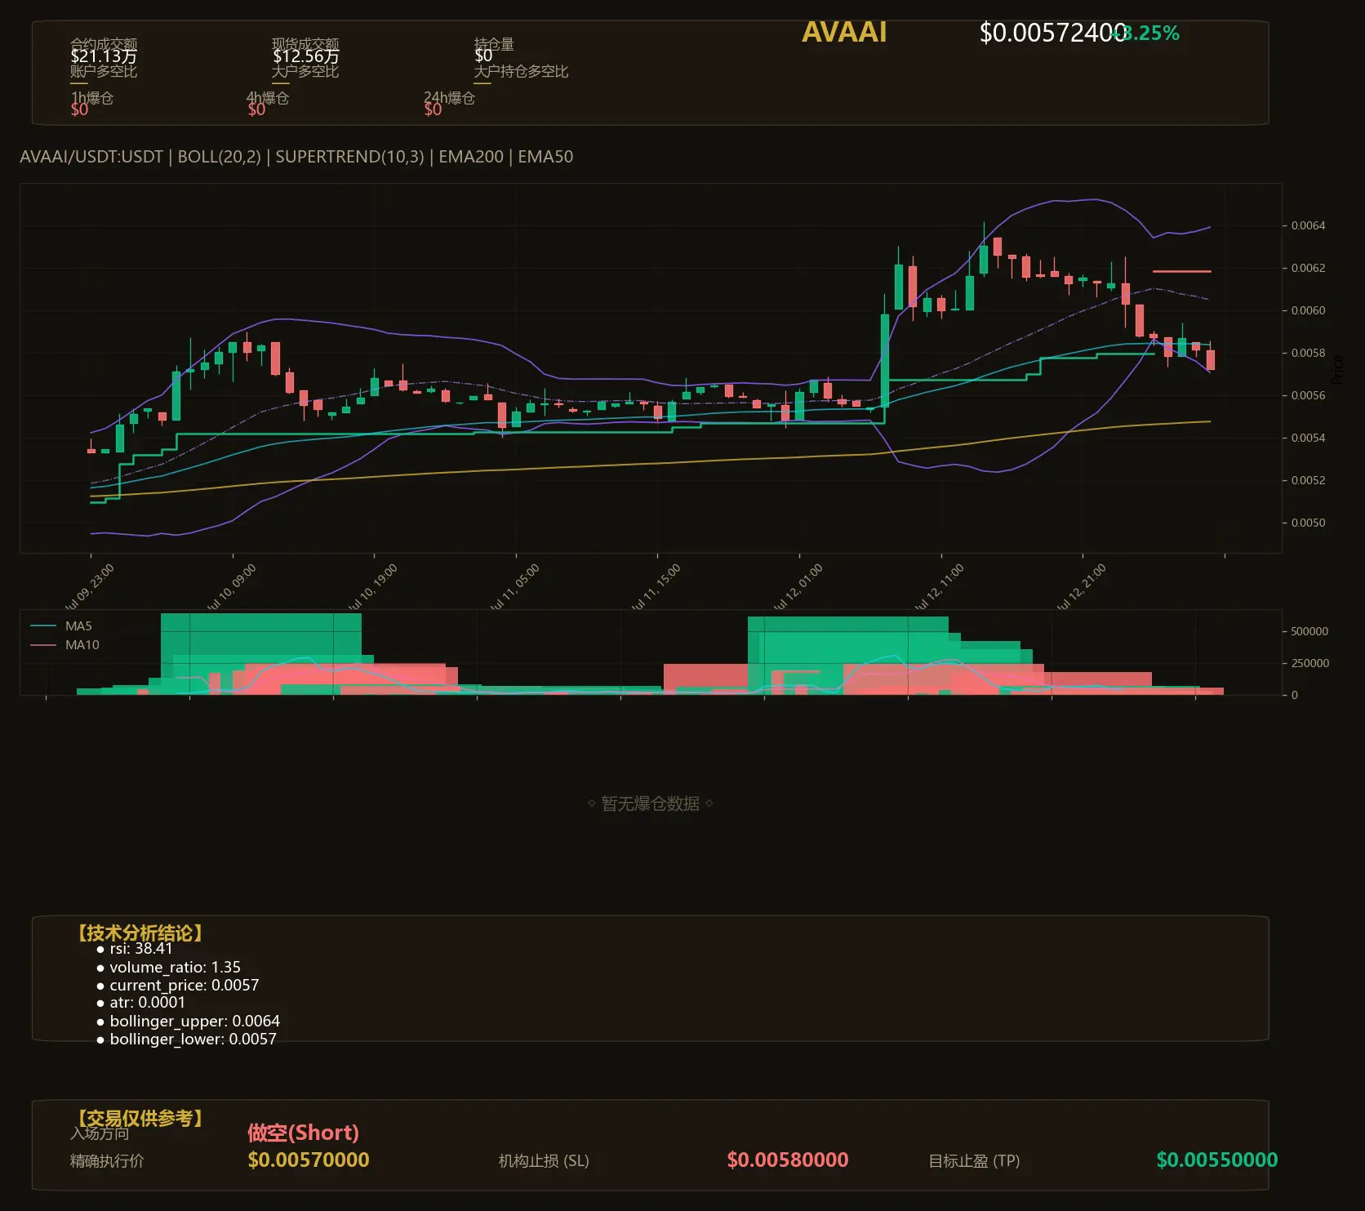Click the 0.0050 price axis label
Viewport: 1365px width, 1211px height.
coord(1308,523)
